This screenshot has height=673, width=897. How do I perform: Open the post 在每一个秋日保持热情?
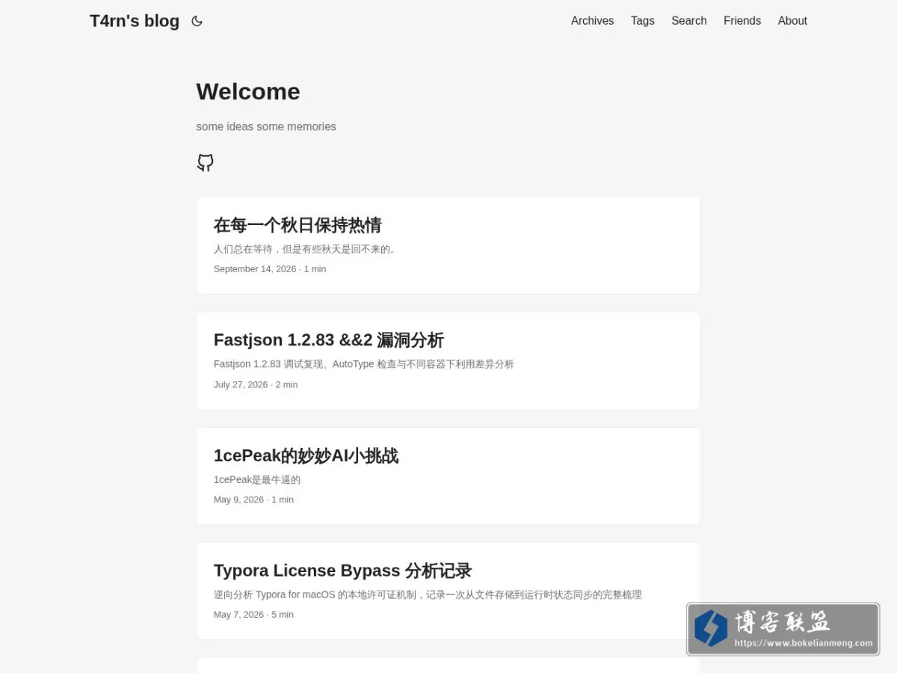point(298,225)
